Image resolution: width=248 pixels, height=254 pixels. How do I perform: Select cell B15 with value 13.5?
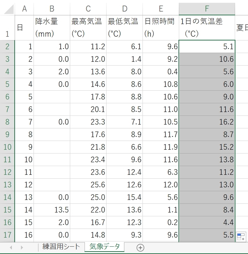click(x=52, y=210)
